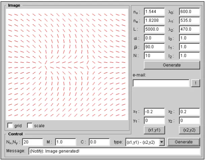
Task: Click the λ0 field showing 600.0
Action: click(x=189, y=12)
